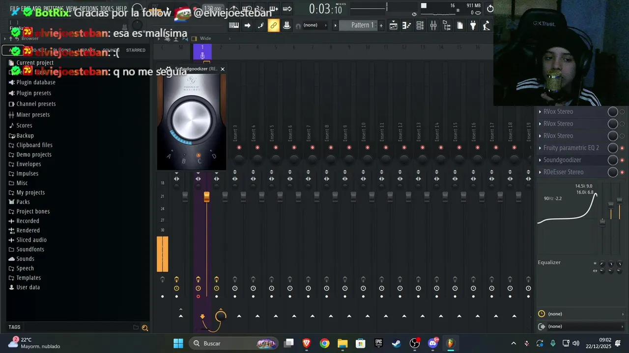629x353 pixels.
Task: Click the circular undo history icon top right
Action: (x=490, y=9)
